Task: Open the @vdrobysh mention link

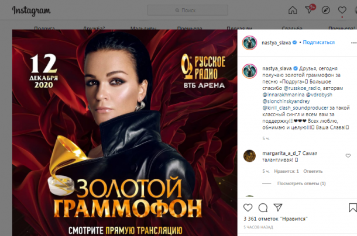Action: pos(319,95)
